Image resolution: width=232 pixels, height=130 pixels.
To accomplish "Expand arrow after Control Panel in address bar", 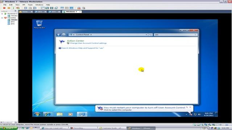I will [x=91, y=35].
